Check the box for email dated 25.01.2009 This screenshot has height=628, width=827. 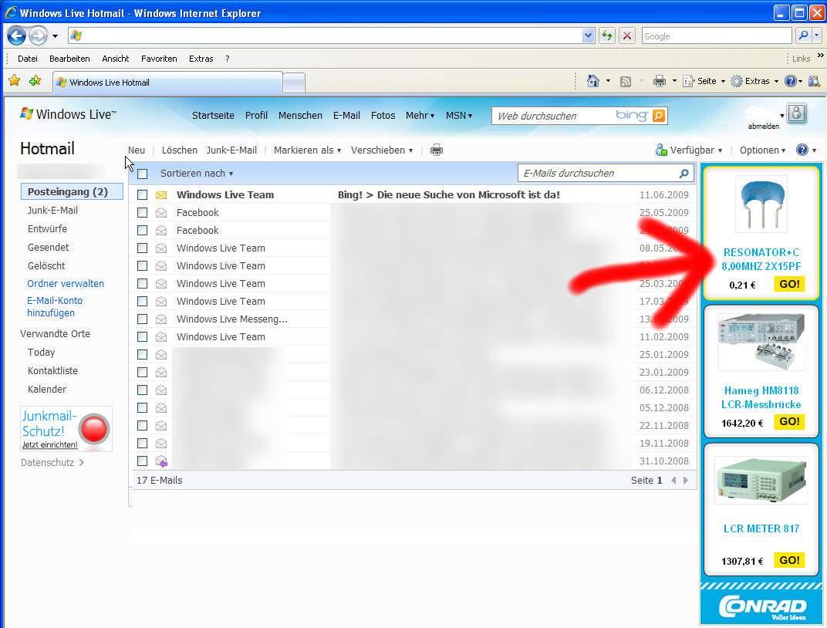[x=143, y=354]
